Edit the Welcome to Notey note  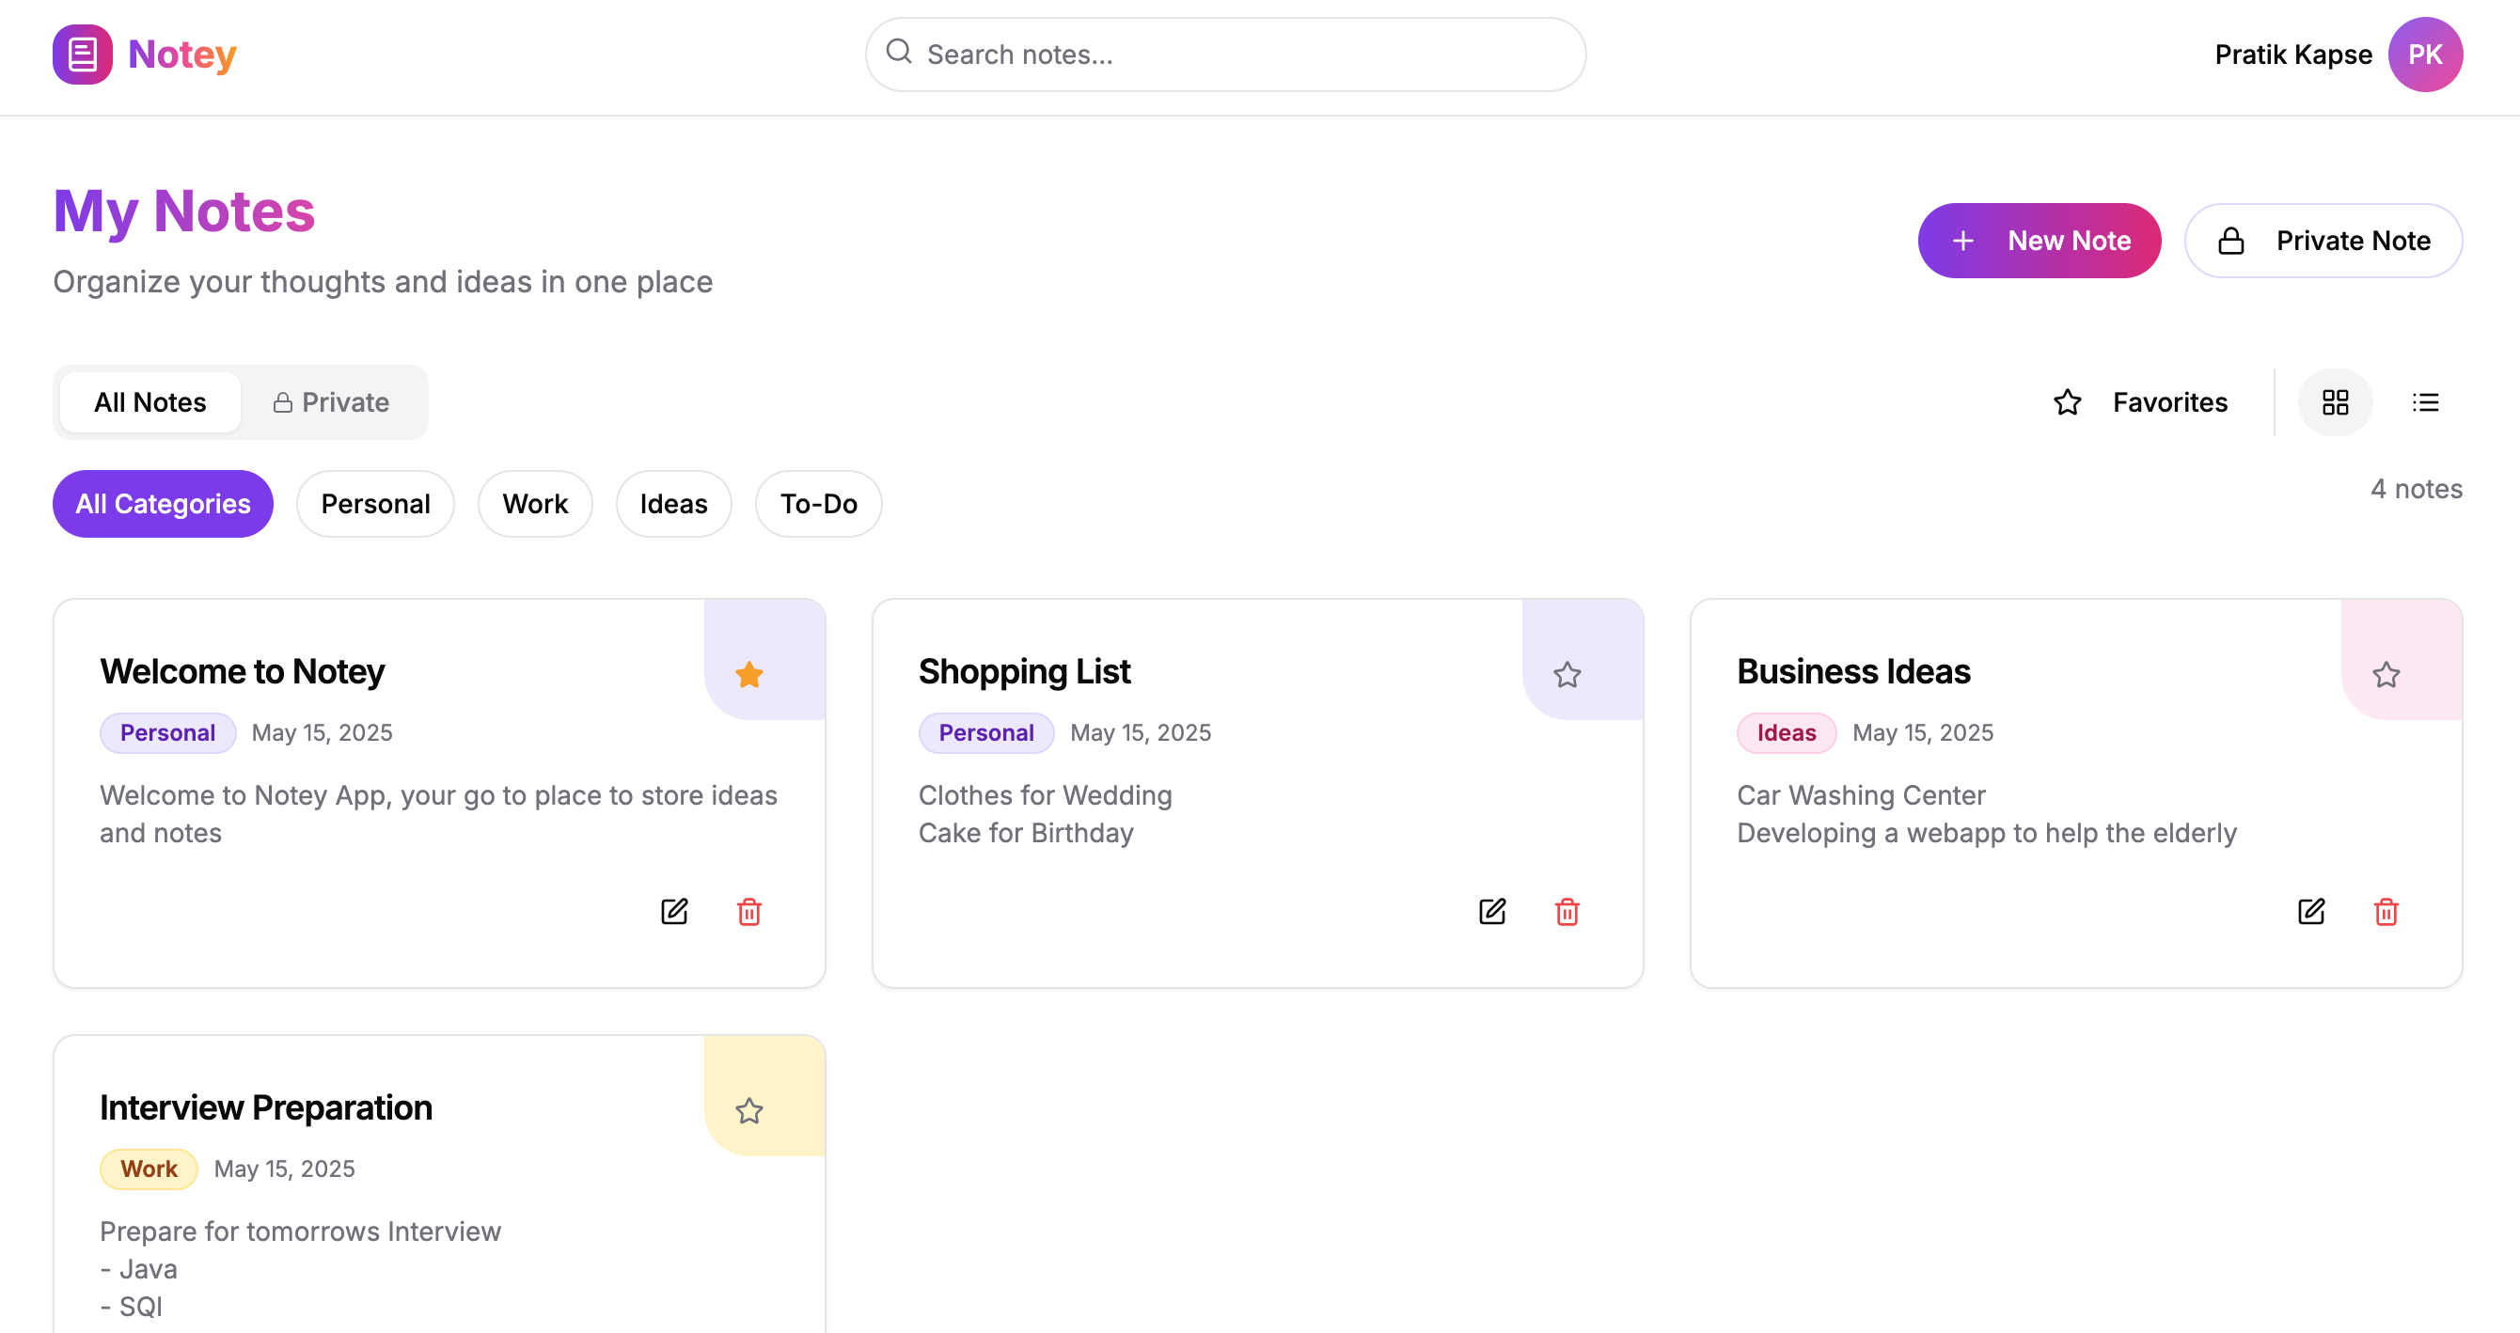674,912
